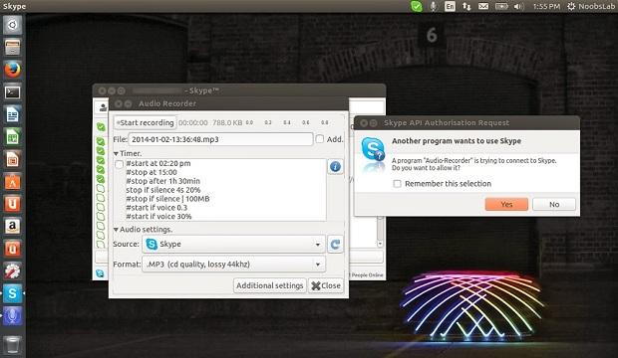Open the Ubuntu Dash from the launcher

click(x=12, y=25)
